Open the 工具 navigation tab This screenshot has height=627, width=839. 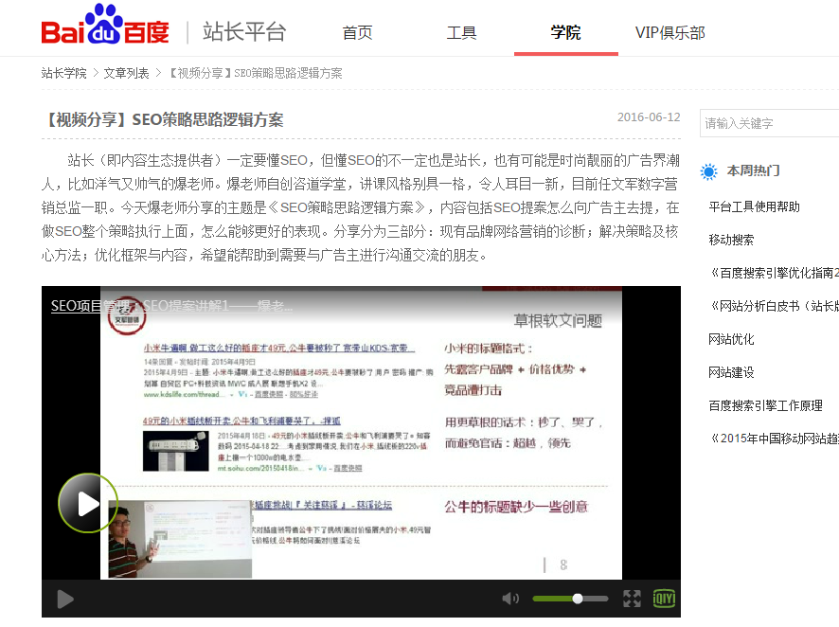[x=461, y=33]
